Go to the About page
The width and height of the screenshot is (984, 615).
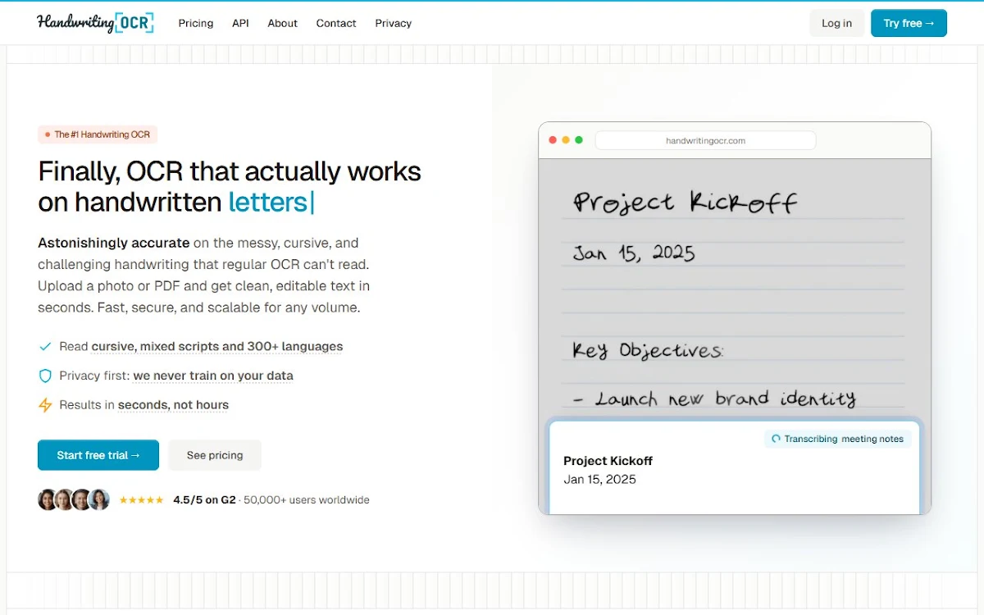[282, 23]
